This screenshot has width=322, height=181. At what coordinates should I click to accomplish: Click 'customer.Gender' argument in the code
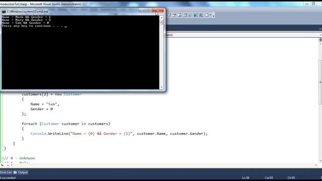[187, 134]
